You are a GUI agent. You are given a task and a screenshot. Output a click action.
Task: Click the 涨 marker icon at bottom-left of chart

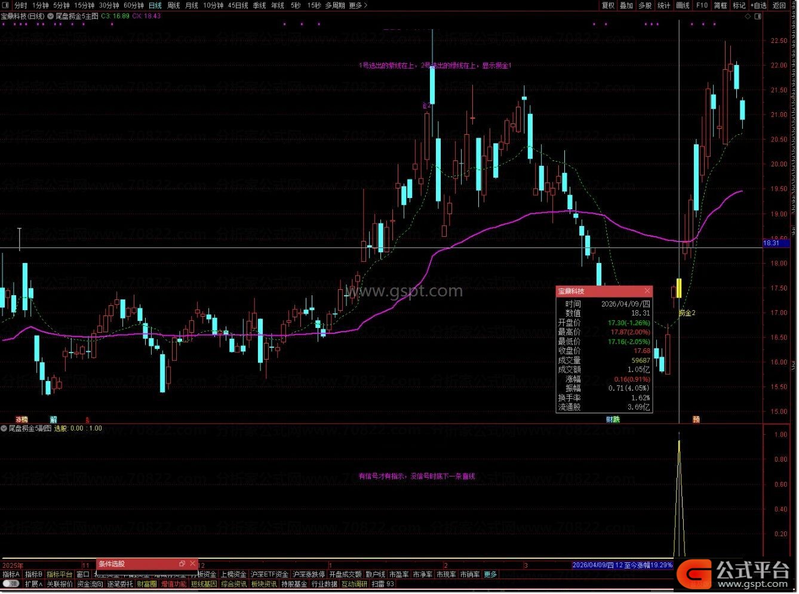tap(19, 419)
